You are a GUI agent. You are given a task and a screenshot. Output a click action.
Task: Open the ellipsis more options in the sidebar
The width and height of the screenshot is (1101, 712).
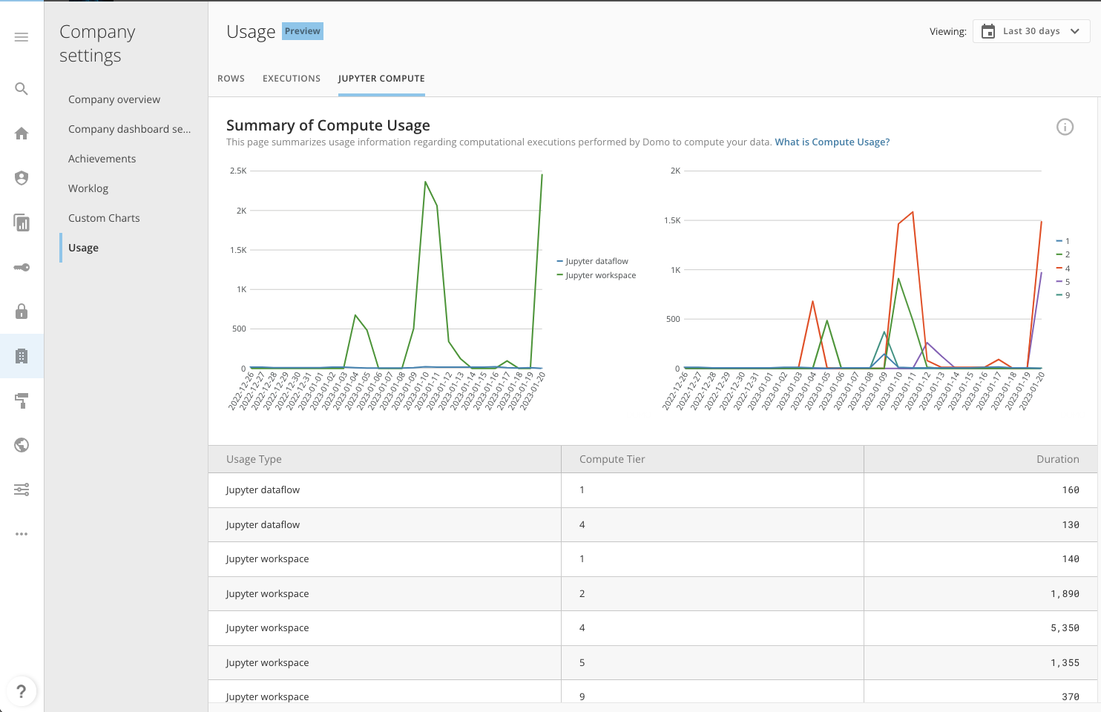[21, 534]
